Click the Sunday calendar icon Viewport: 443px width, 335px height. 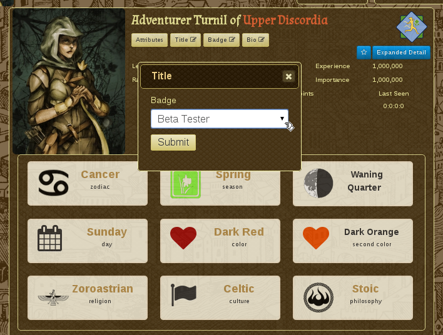[49, 238]
